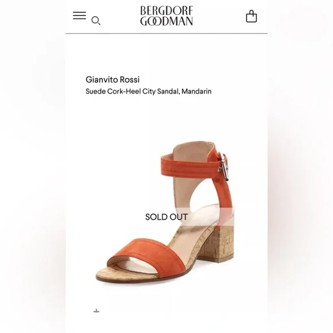Click the beige lining inside the ankle cuff

[x=191, y=150]
